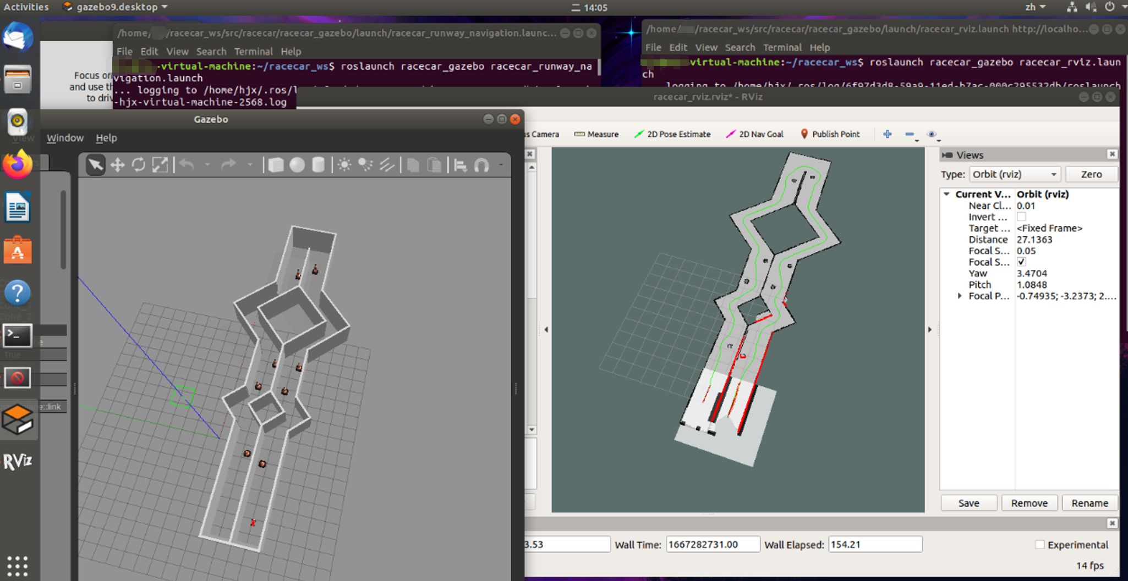Image resolution: width=1128 pixels, height=581 pixels.
Task: Select the Pitch value 1.0848
Action: click(x=1032, y=285)
